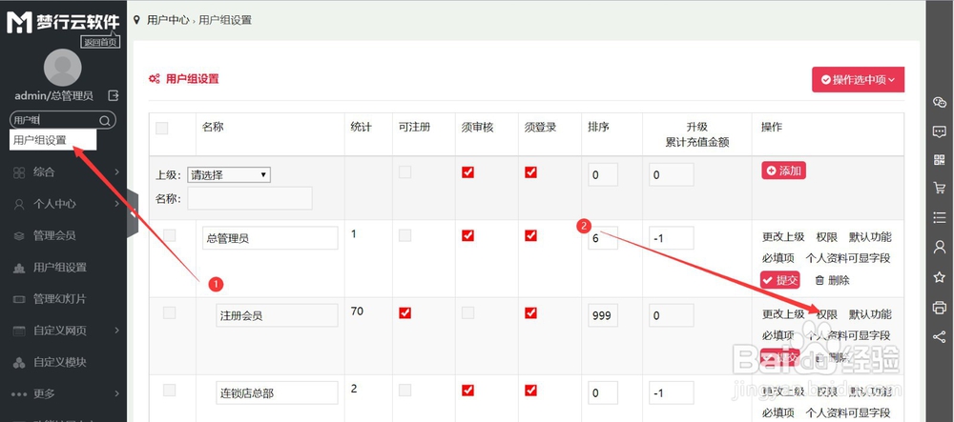Screen dimensions: 954x422
Task: Click 返回首页 under the logo
Action: (100, 42)
